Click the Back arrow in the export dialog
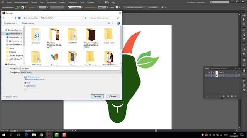This screenshot has height=138, width=247. point(4,18)
